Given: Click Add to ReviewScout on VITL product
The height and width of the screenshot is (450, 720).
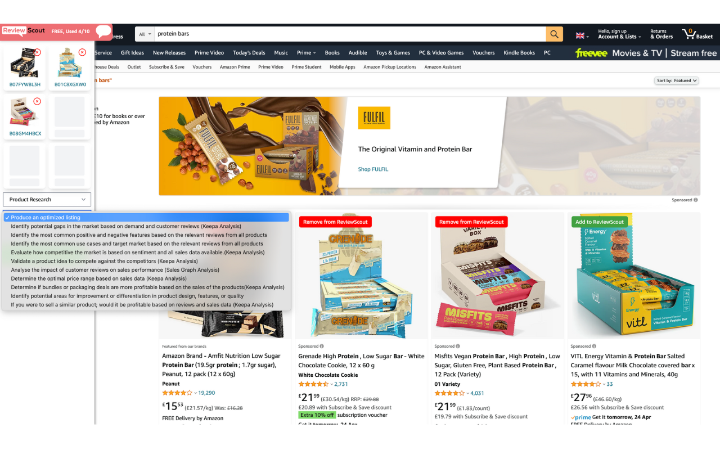Looking at the screenshot, I should pos(599,222).
